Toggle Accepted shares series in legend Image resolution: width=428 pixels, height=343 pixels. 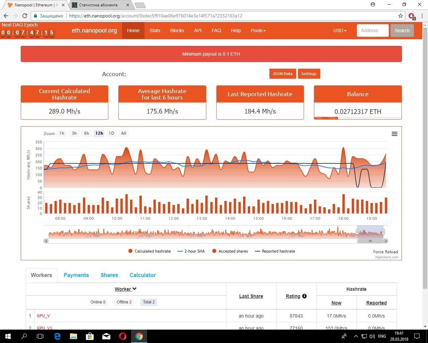coord(230,251)
